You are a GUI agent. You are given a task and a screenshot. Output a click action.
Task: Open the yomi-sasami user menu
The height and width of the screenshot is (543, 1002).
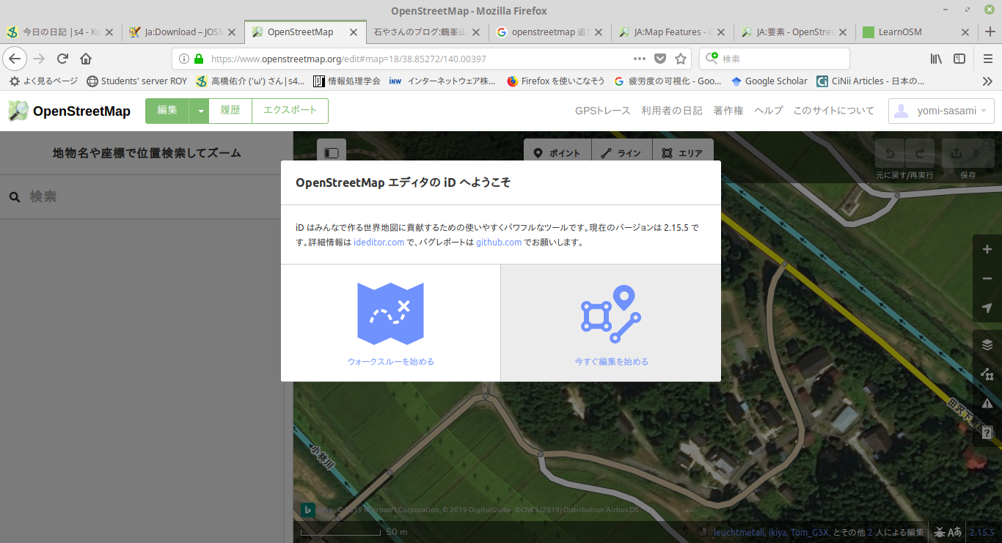942,111
